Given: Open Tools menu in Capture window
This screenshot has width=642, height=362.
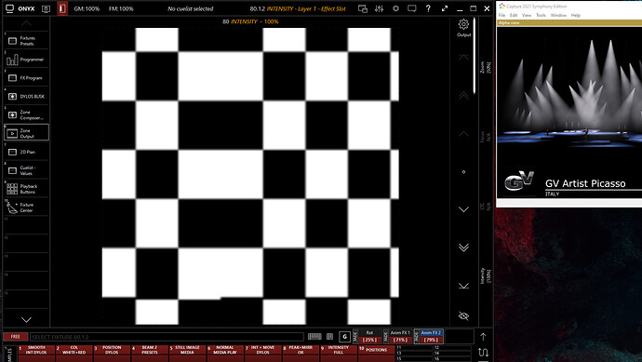Looking at the screenshot, I should tap(541, 15).
